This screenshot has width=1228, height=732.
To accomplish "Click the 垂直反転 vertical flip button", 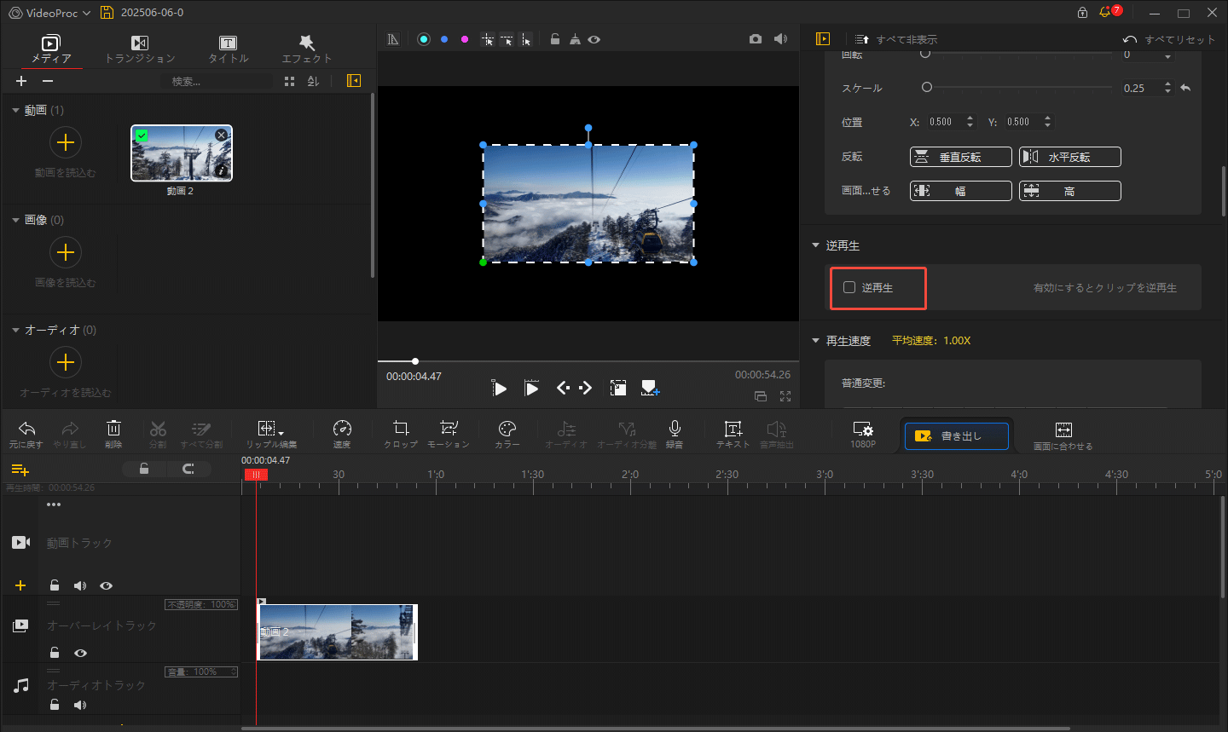I will [961, 157].
